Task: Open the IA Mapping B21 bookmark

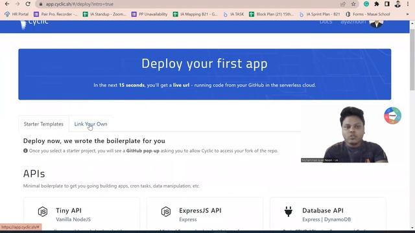Action: tap(195, 14)
